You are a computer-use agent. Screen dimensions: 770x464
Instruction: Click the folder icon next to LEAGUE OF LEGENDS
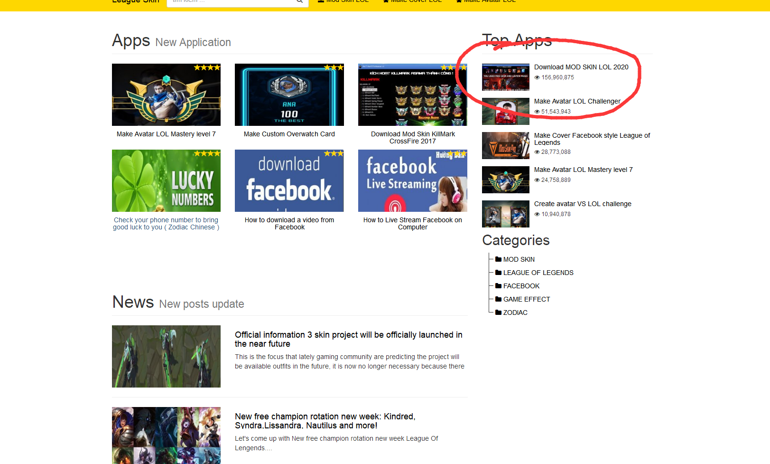pyautogui.click(x=498, y=273)
